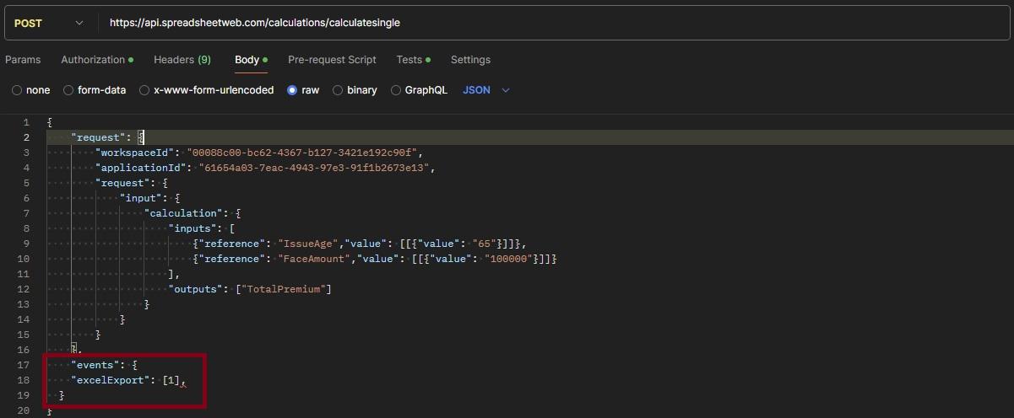
Task: Open the Headers (9) tab
Action: coord(182,60)
